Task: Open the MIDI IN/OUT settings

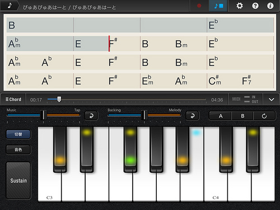Action: click(x=245, y=100)
